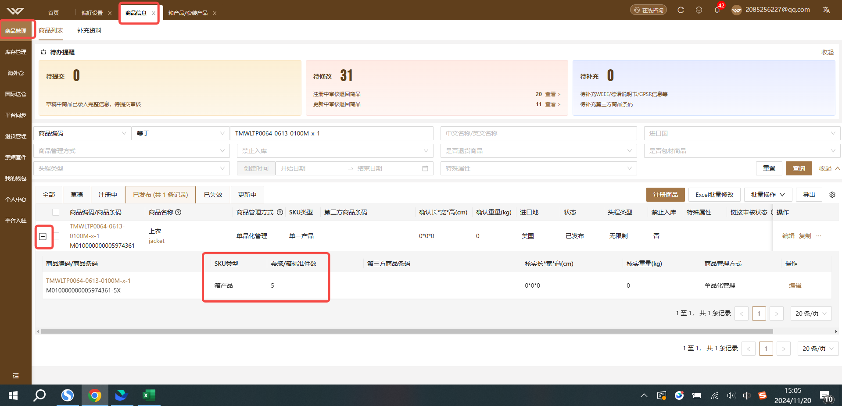Click help icon next to 商品名称
The width and height of the screenshot is (842, 406).
pyautogui.click(x=178, y=212)
